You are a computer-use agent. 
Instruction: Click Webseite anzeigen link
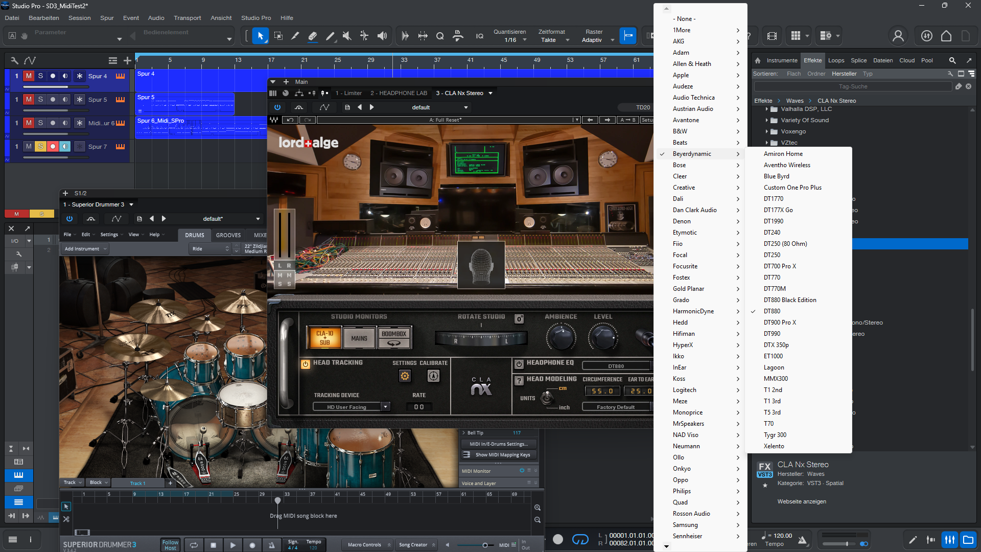click(x=802, y=501)
